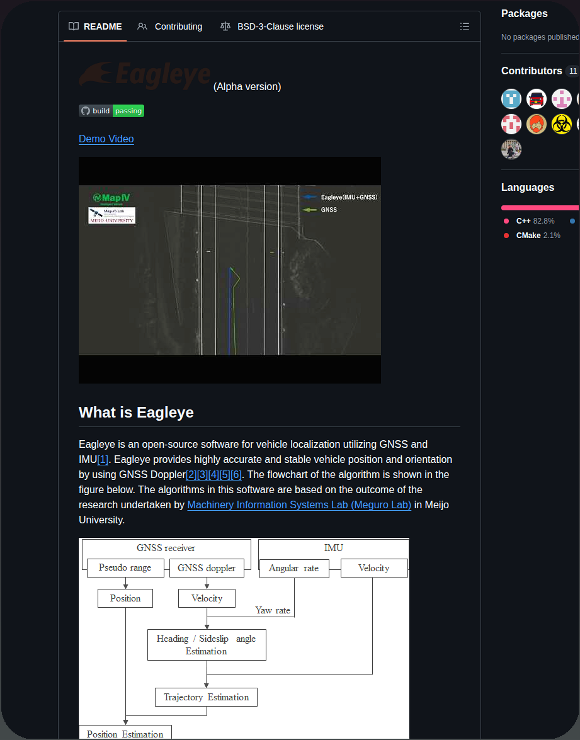Open the photo contributor avatar

coord(511,150)
